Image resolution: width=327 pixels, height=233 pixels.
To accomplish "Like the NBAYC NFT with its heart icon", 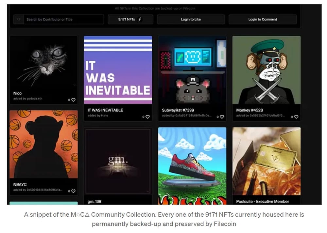I will [73, 191].
